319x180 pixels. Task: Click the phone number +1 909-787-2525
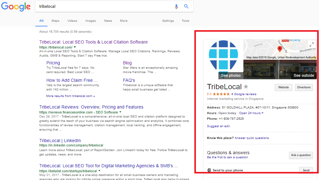pos(231,119)
